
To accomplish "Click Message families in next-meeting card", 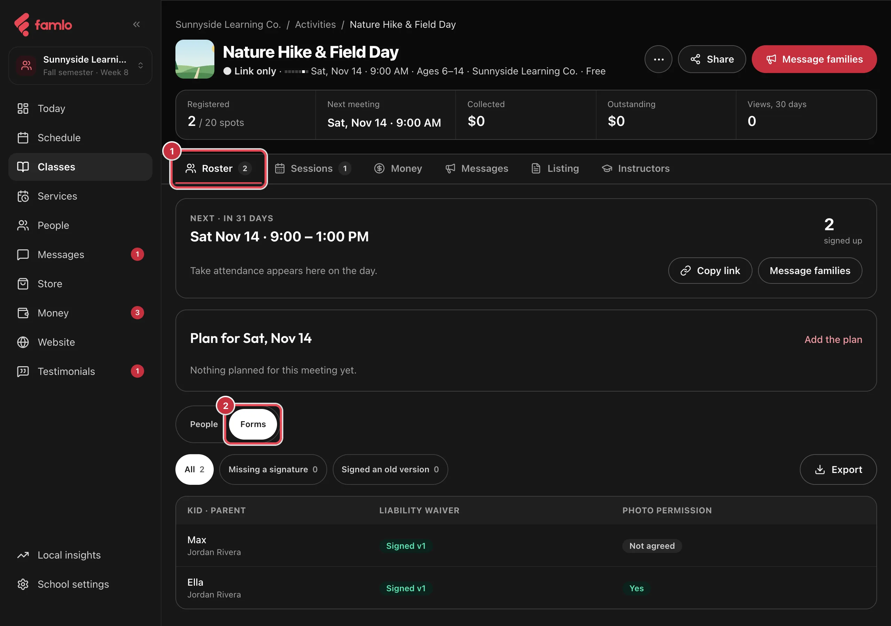I will pos(810,271).
